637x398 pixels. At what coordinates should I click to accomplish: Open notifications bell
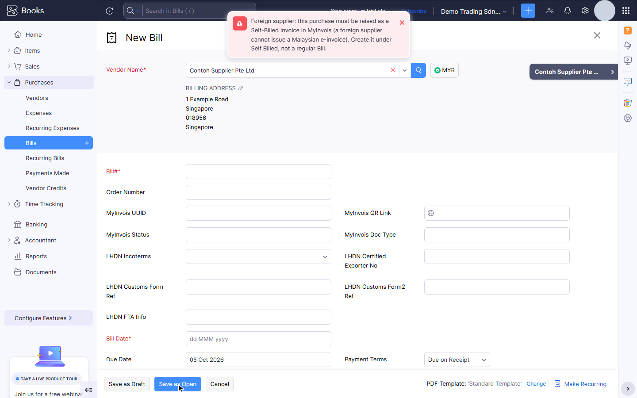568,11
